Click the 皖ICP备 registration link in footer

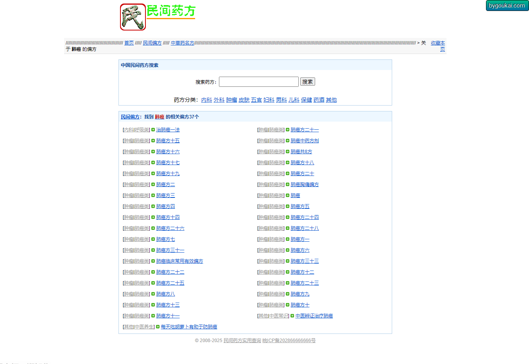click(x=289, y=341)
